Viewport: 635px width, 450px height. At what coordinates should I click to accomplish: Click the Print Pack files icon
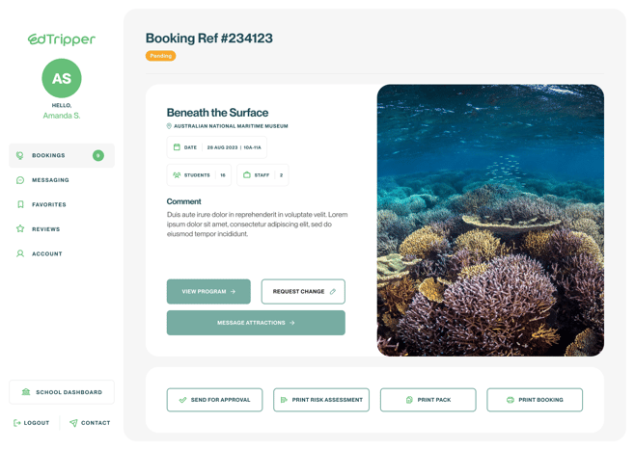tap(409, 400)
